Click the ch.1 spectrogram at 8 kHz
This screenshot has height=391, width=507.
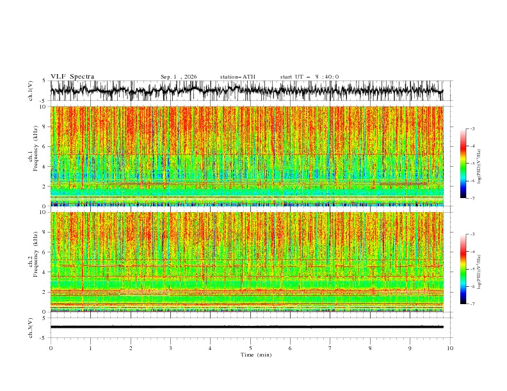(246, 126)
